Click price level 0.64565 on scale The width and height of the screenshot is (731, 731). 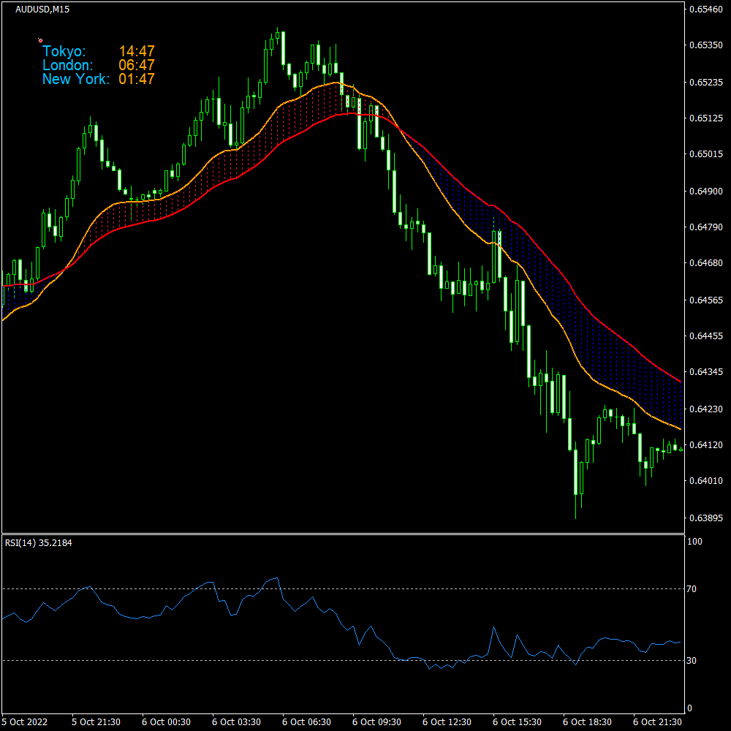(x=706, y=300)
